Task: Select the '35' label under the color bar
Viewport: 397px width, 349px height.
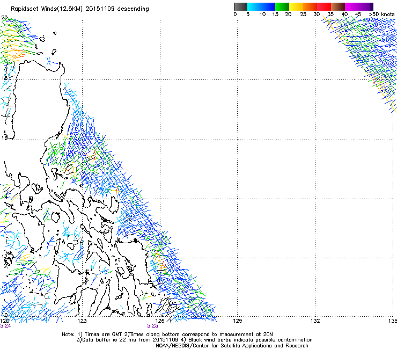Action: [330, 14]
